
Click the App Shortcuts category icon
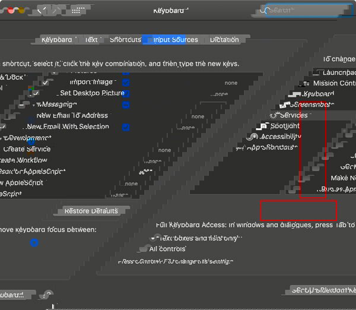241,148
